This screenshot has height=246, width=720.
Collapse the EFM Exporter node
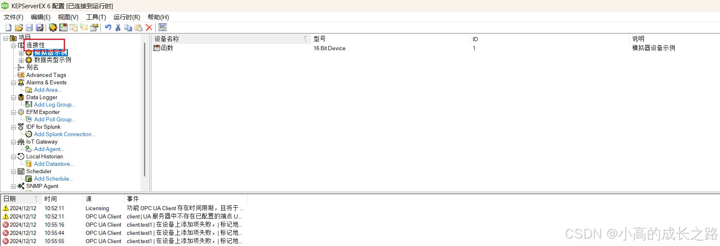[x=14, y=112]
